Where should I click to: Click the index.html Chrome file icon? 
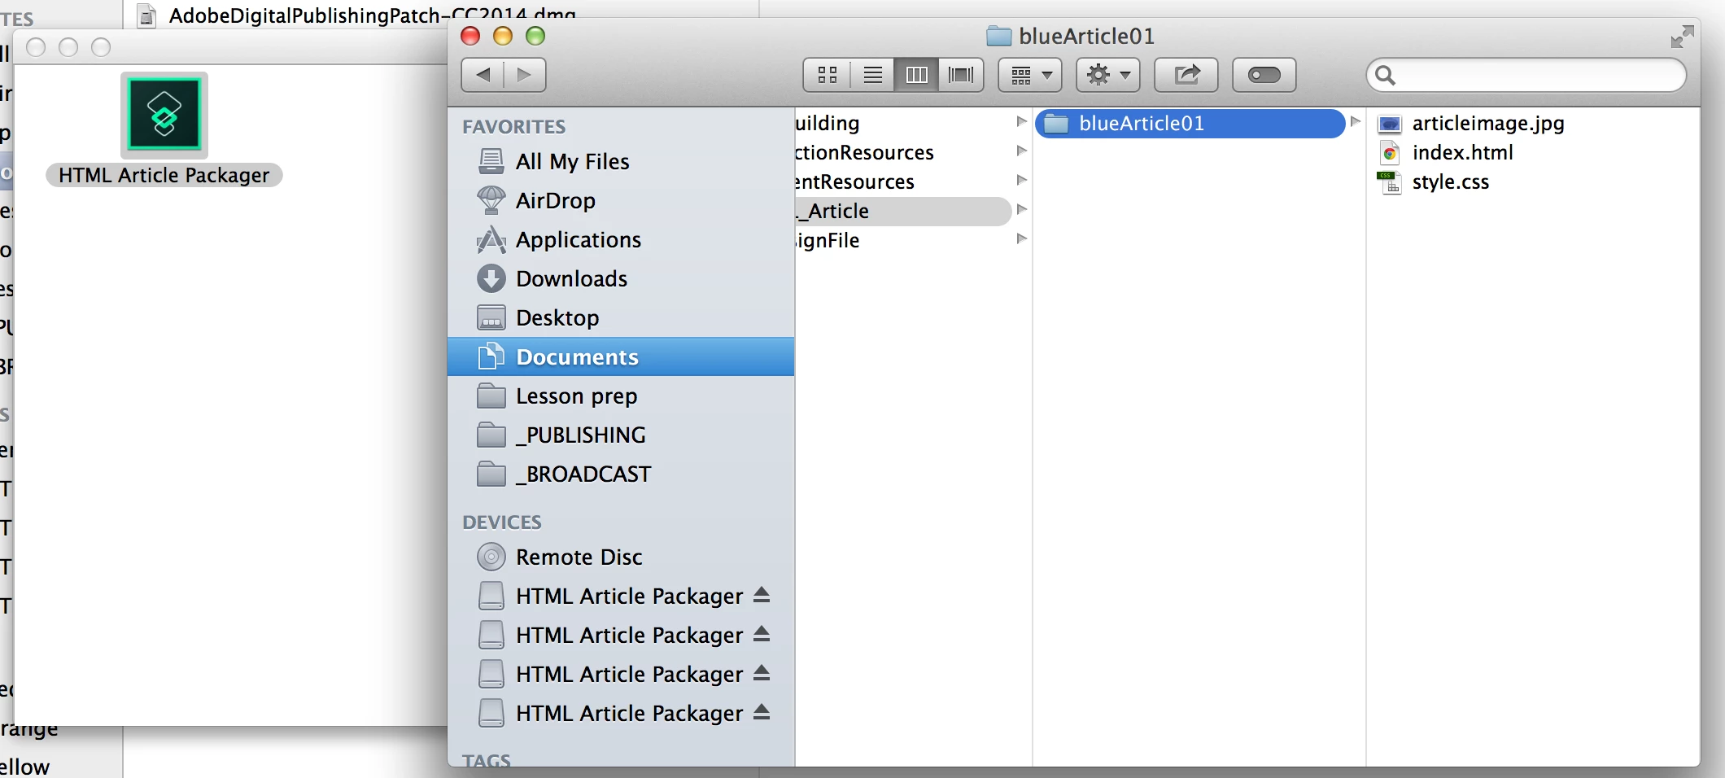(1390, 153)
